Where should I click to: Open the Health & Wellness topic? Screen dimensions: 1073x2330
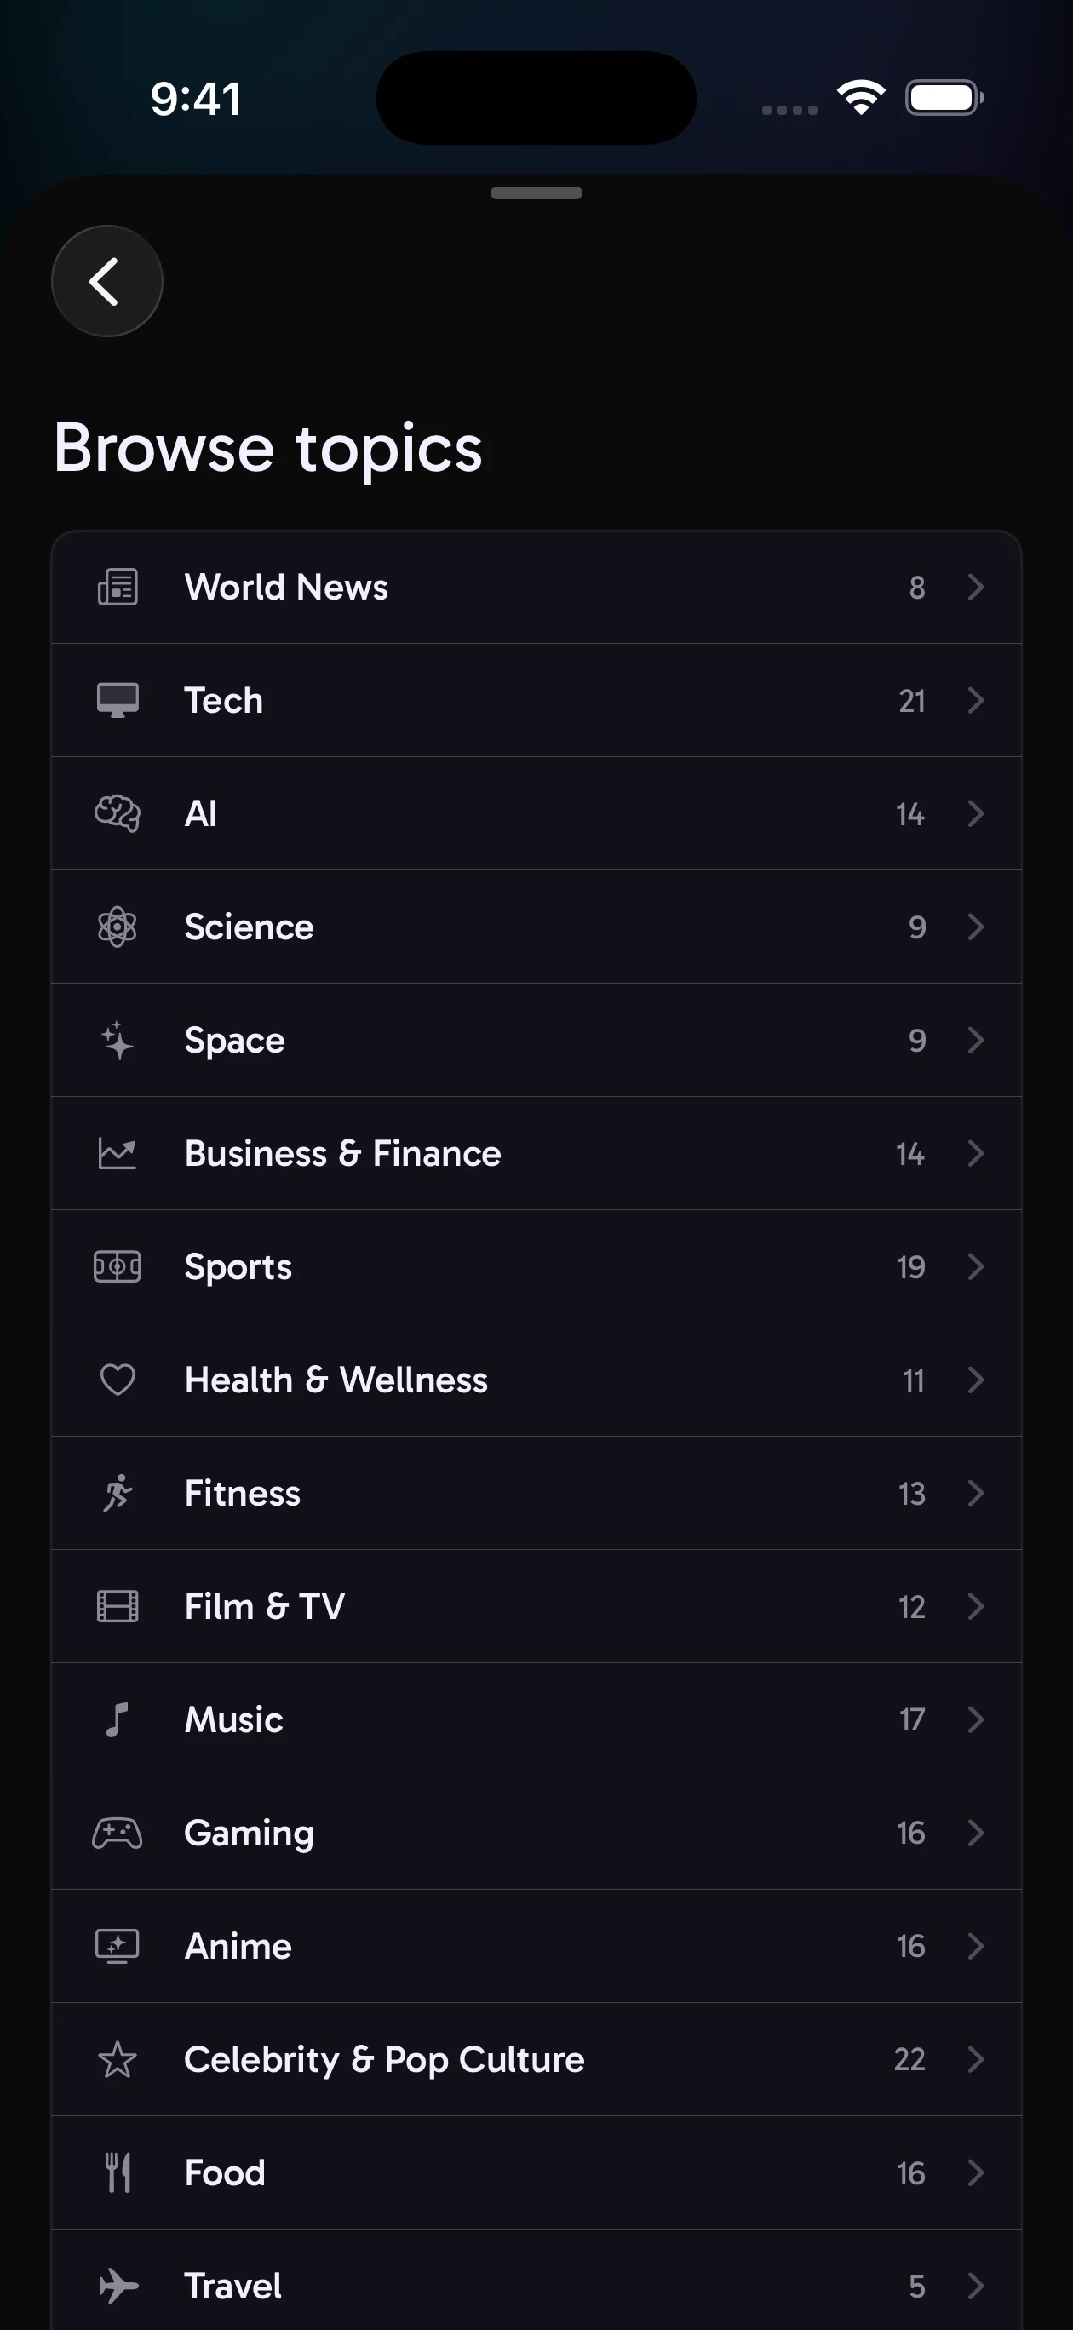[336, 1380]
